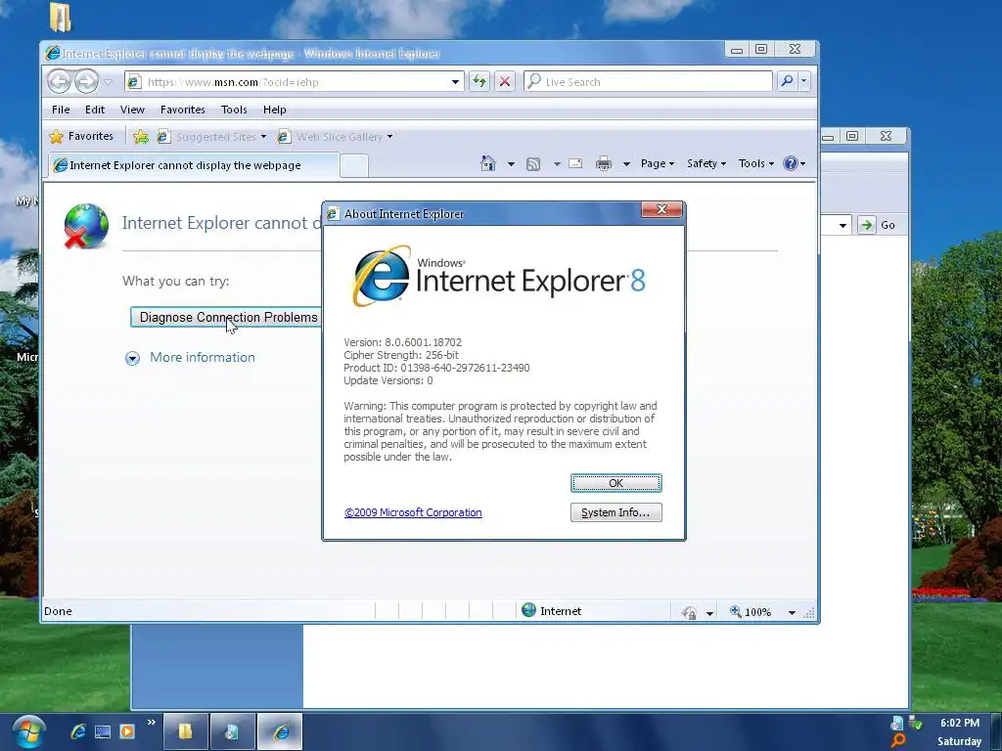Click Web Slice Gallery favorites bar link
The height and width of the screenshot is (751, 1002).
coord(335,137)
